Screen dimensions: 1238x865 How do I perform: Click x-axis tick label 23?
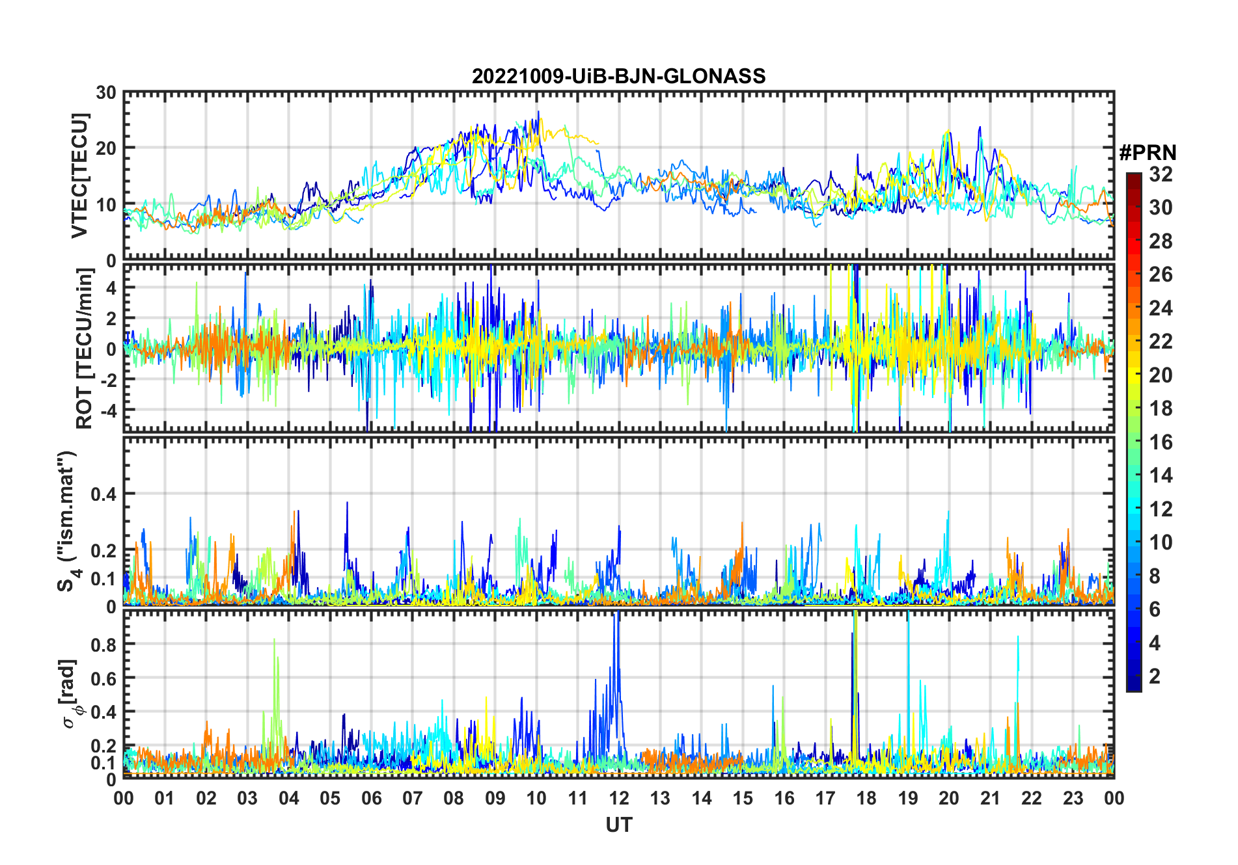click(x=1073, y=798)
